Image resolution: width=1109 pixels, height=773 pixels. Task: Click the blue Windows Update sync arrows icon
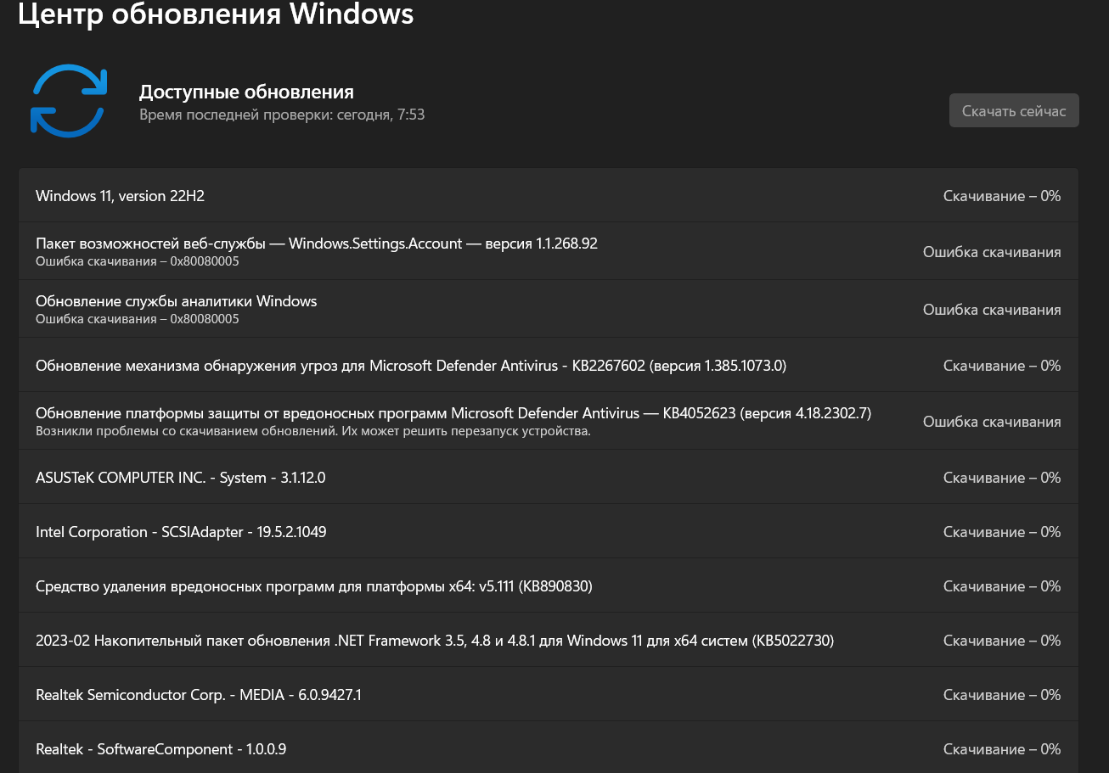tap(68, 100)
